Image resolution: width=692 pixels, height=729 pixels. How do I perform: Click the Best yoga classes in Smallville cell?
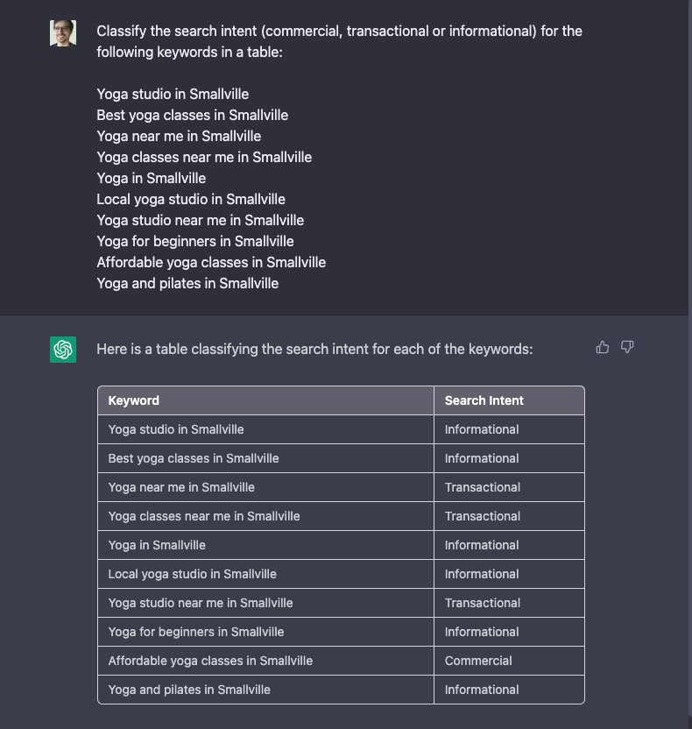point(192,458)
